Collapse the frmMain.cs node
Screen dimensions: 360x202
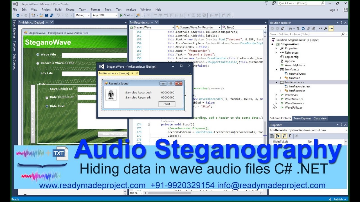276,70
